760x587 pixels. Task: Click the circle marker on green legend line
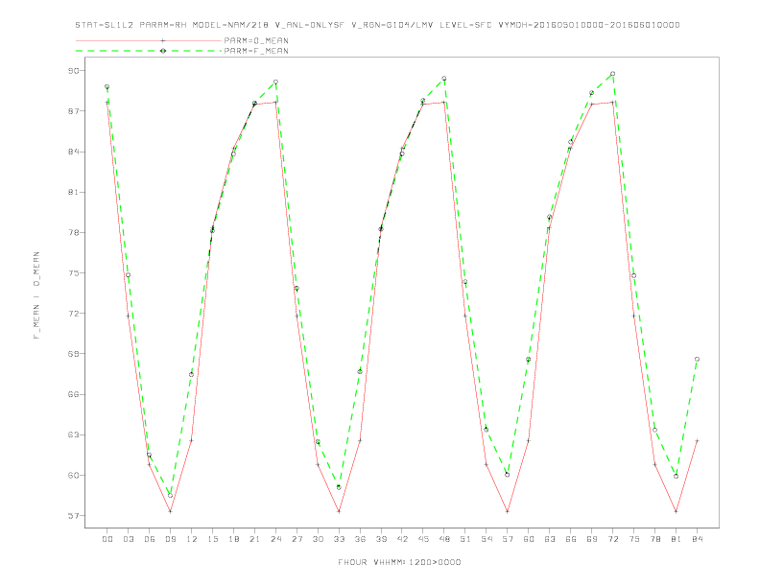[x=163, y=51]
